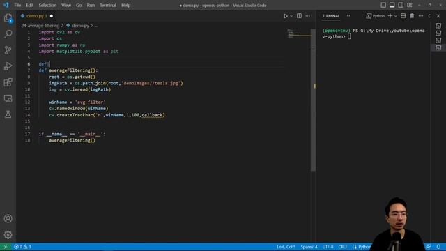Image resolution: width=446 pixels, height=251 pixels.
Task: Open Source Control view
Action: pos(8,50)
